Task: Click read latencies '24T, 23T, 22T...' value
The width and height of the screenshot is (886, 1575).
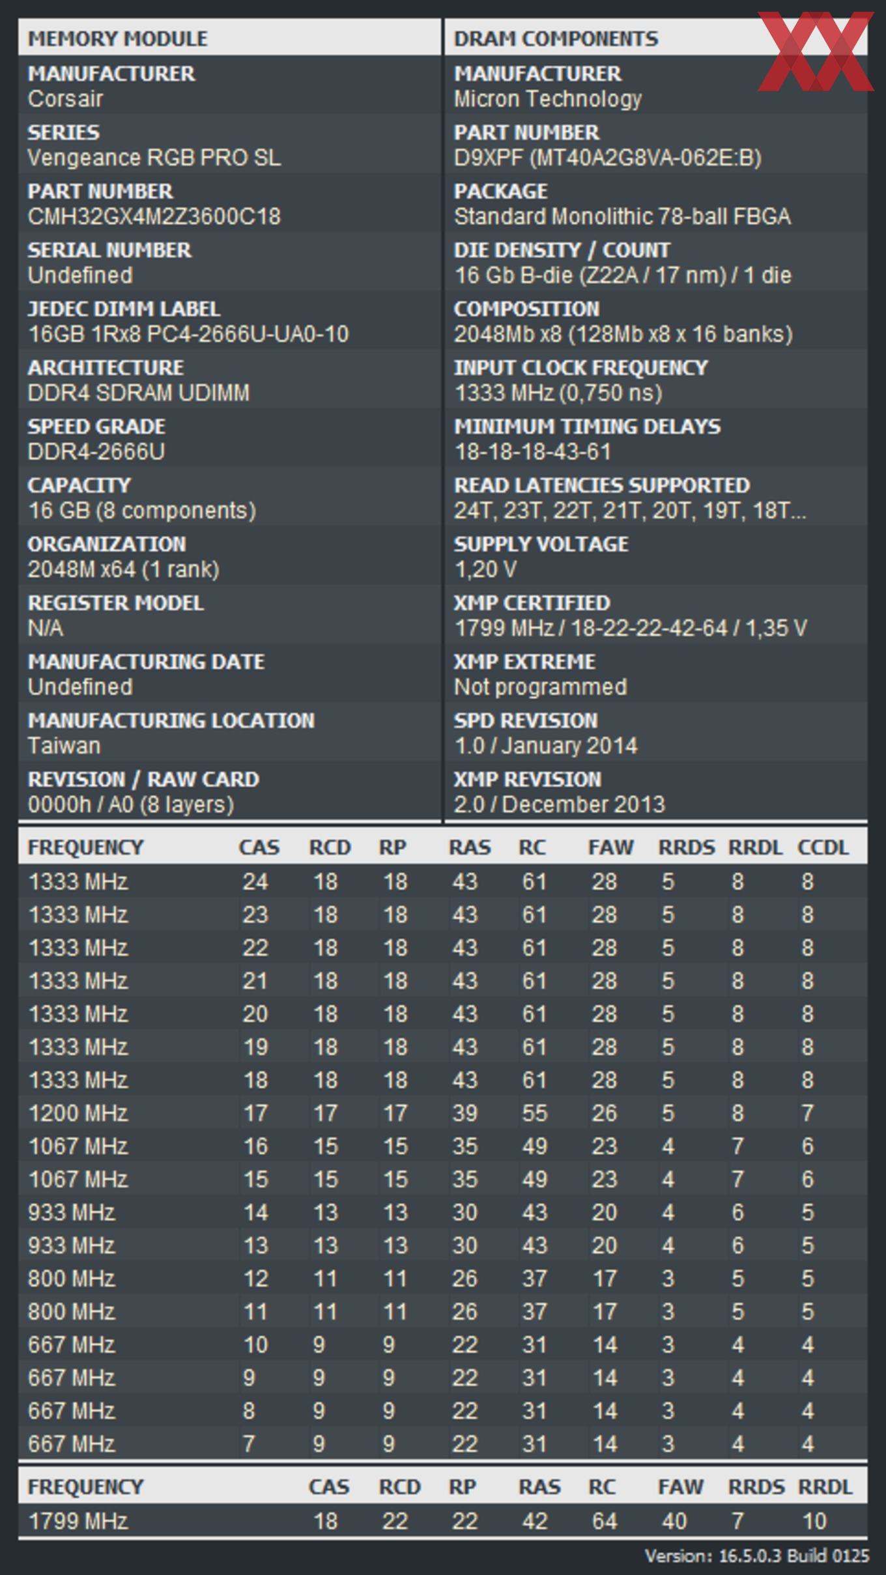Action: tap(629, 510)
